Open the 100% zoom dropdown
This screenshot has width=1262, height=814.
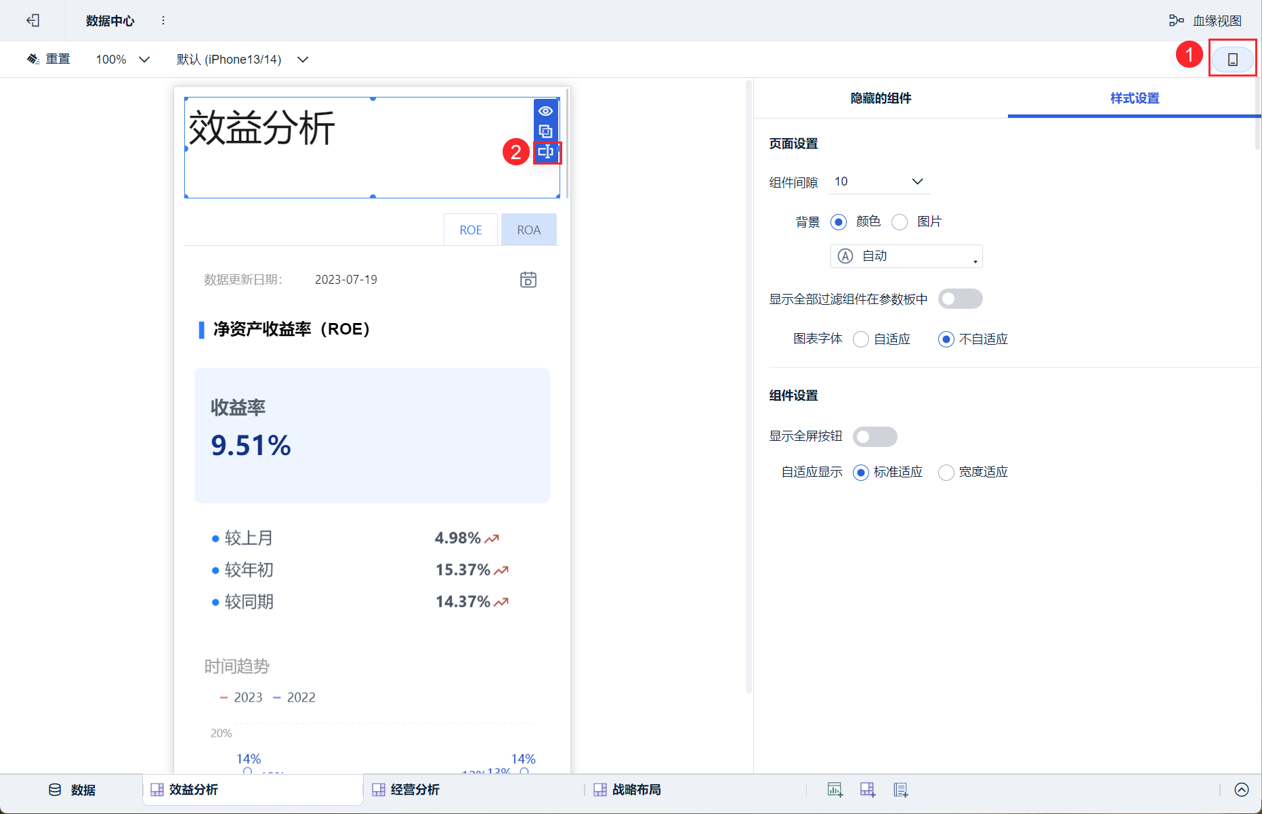coord(123,60)
